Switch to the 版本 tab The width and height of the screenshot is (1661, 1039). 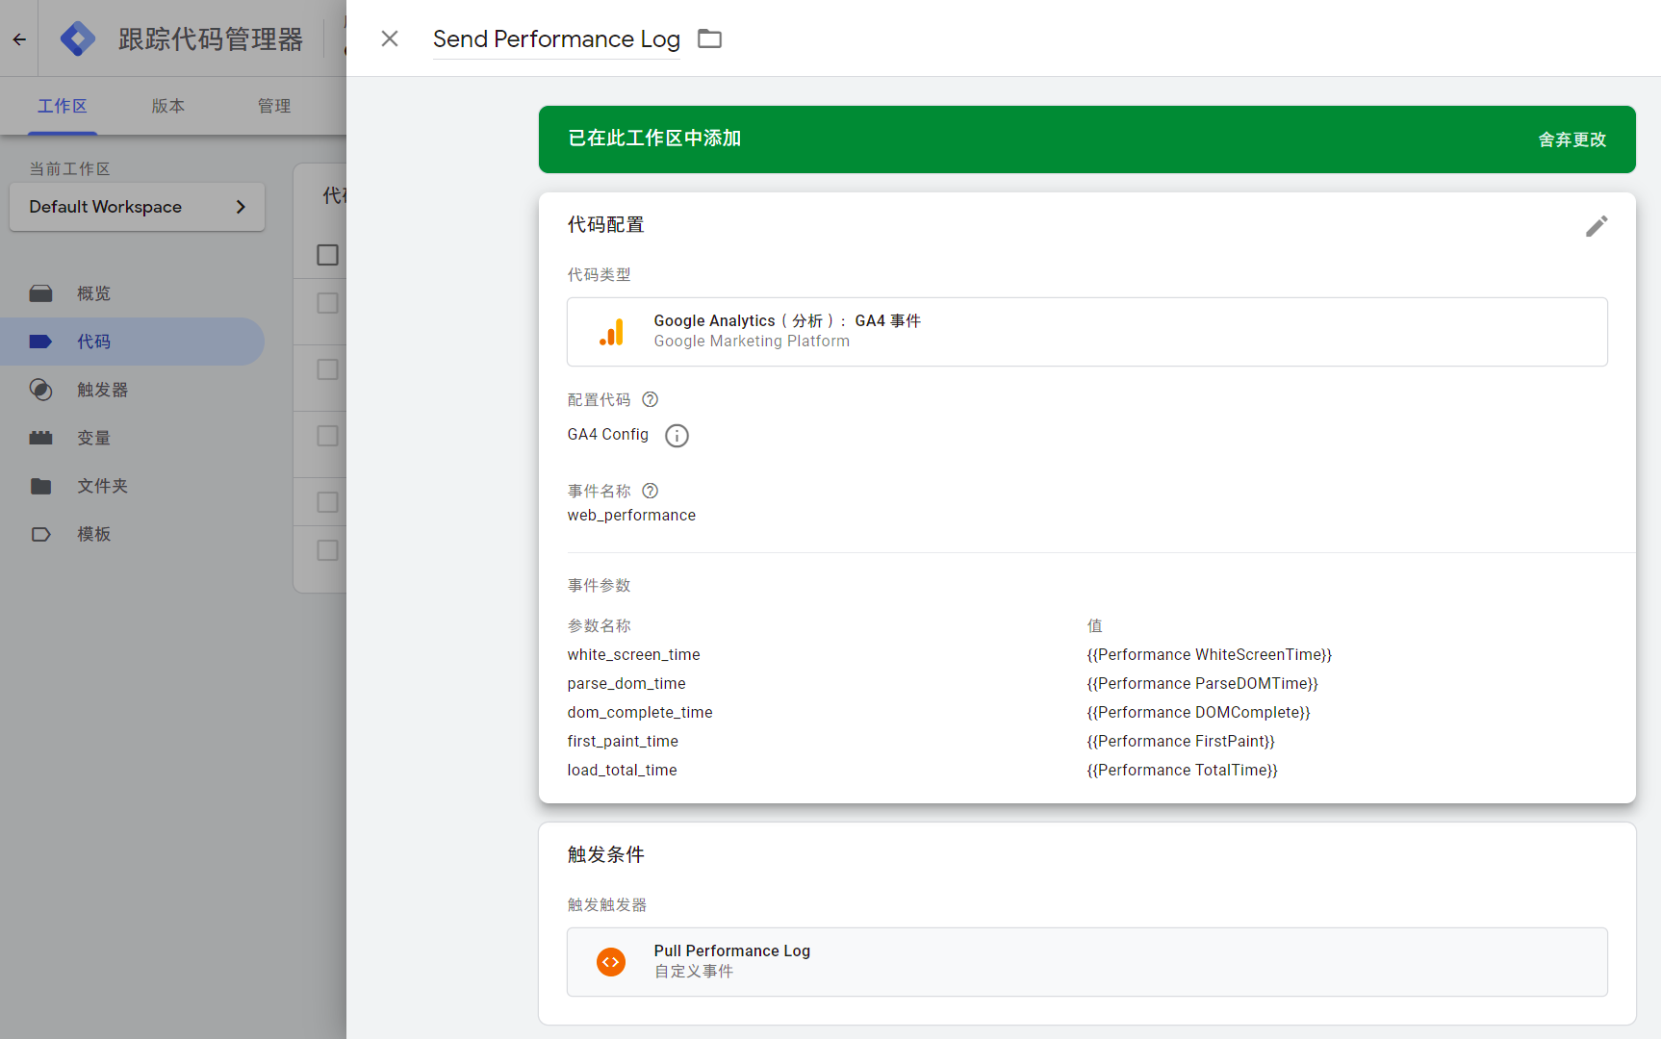tap(168, 106)
